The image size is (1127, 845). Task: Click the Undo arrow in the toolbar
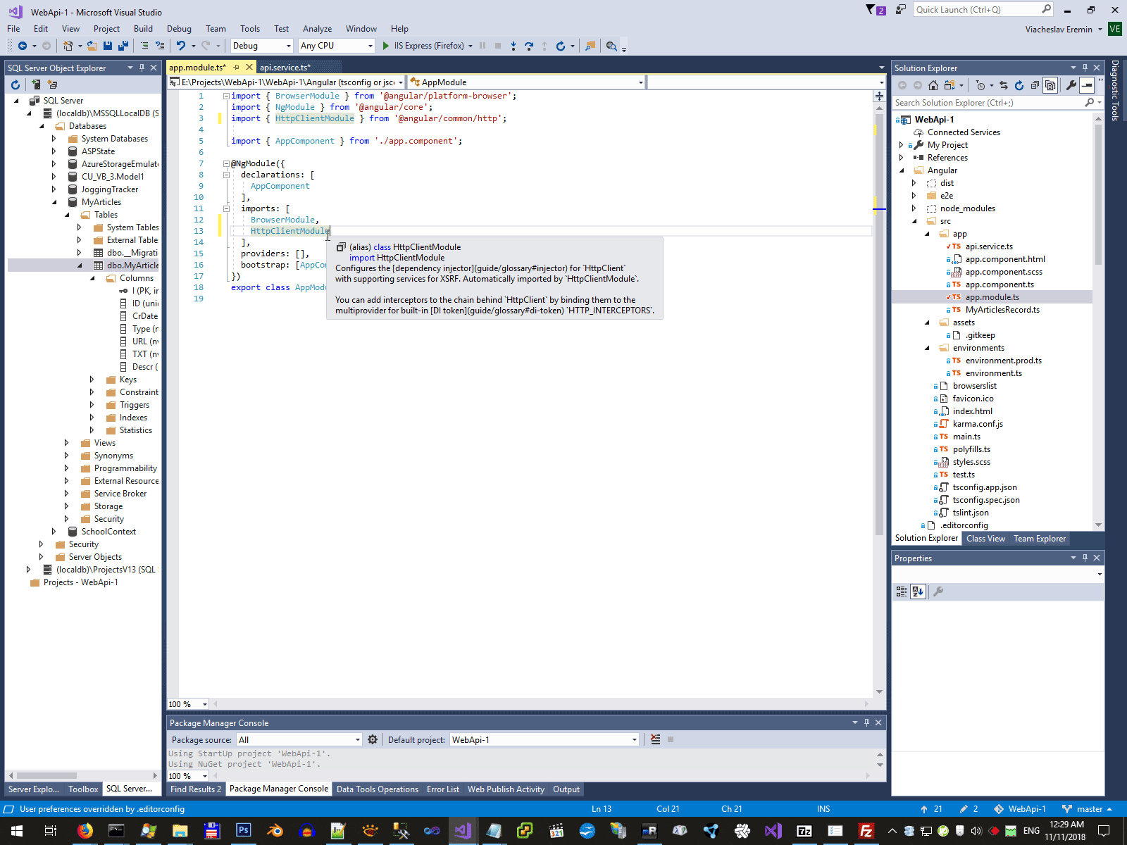click(181, 46)
